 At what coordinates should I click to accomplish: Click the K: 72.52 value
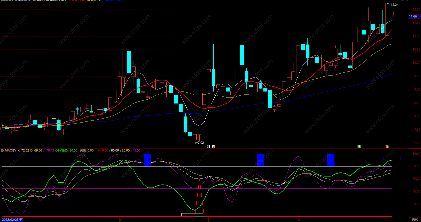pos(23,150)
